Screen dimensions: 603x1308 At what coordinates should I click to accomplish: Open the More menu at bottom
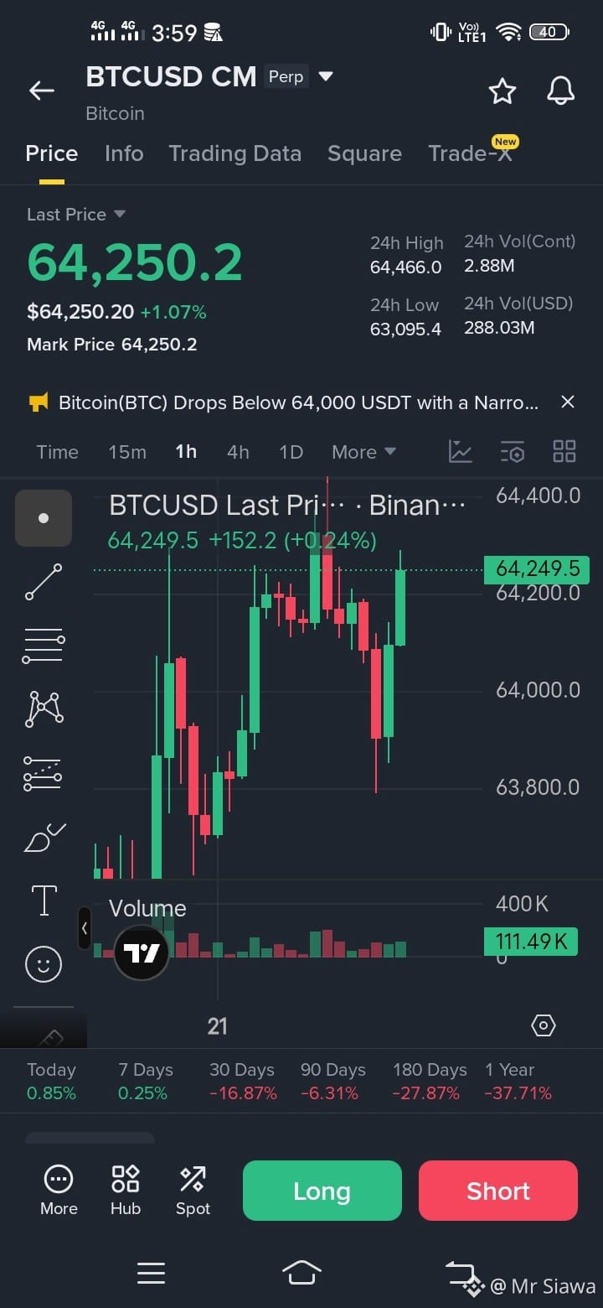coord(59,1191)
